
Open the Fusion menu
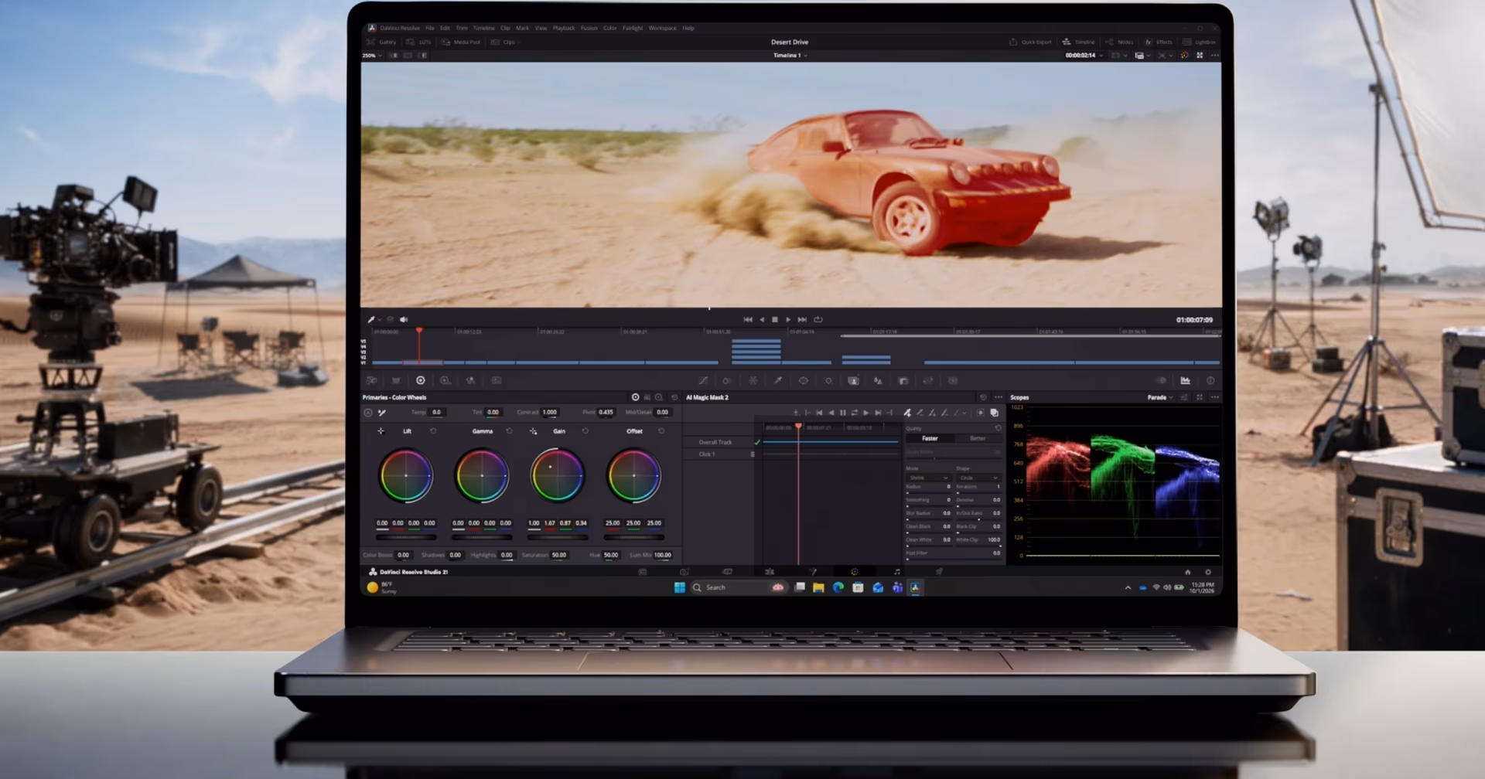coord(589,28)
